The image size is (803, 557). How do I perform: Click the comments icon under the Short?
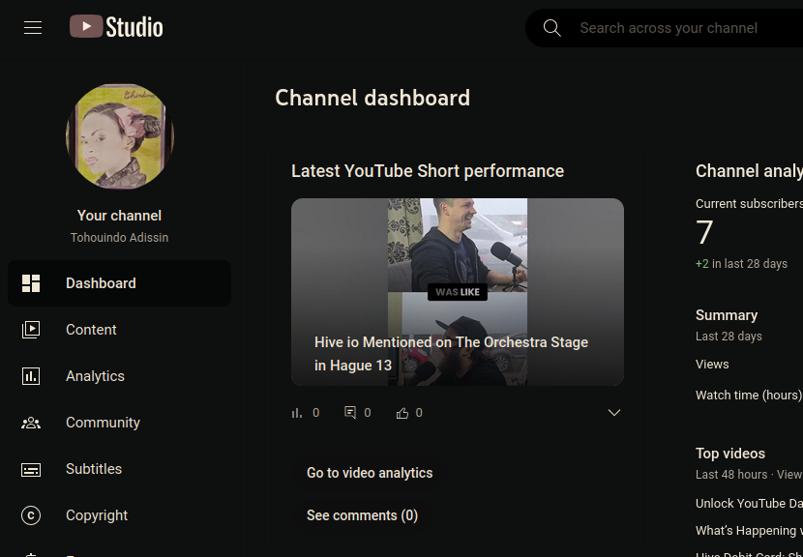coord(350,413)
